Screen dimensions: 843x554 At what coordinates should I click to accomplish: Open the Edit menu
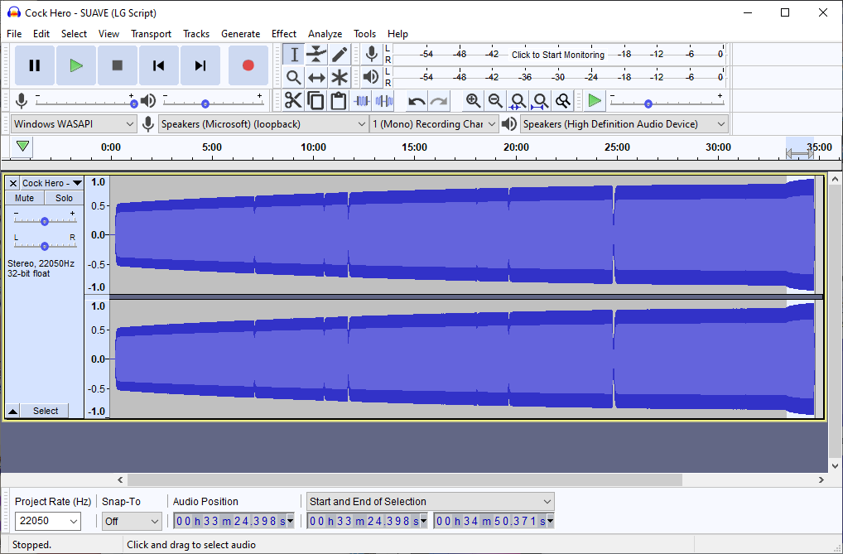(x=41, y=33)
